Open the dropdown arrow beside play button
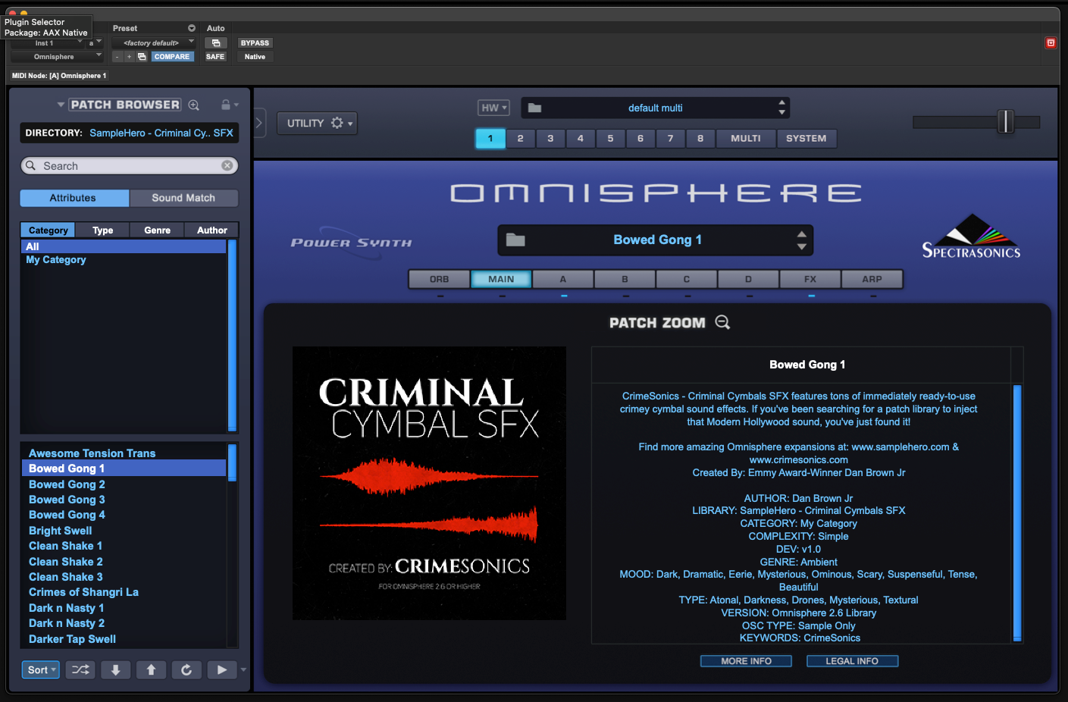Screen dimensions: 1068x702 243,669
